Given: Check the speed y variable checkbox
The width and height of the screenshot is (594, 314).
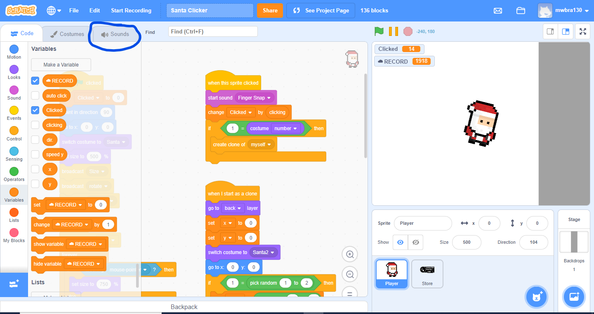Looking at the screenshot, I should tap(35, 154).
